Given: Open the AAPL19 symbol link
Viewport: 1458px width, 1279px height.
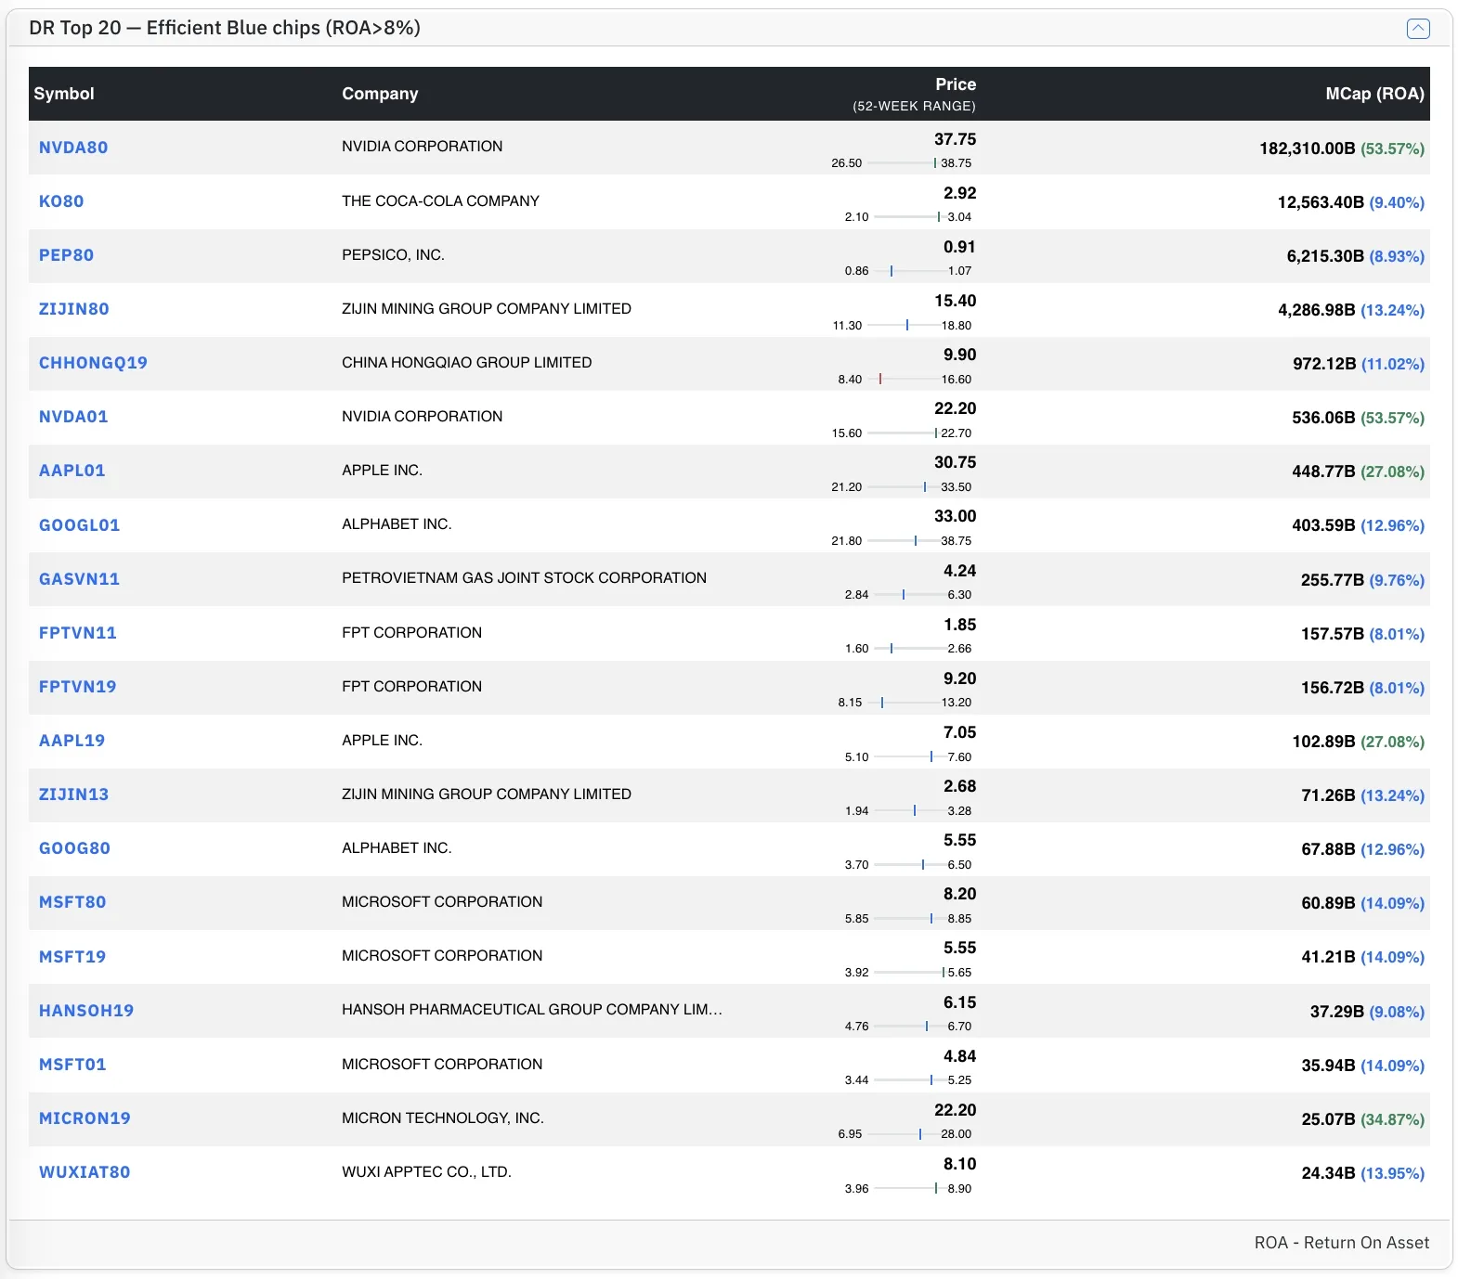Looking at the screenshot, I should click(72, 741).
